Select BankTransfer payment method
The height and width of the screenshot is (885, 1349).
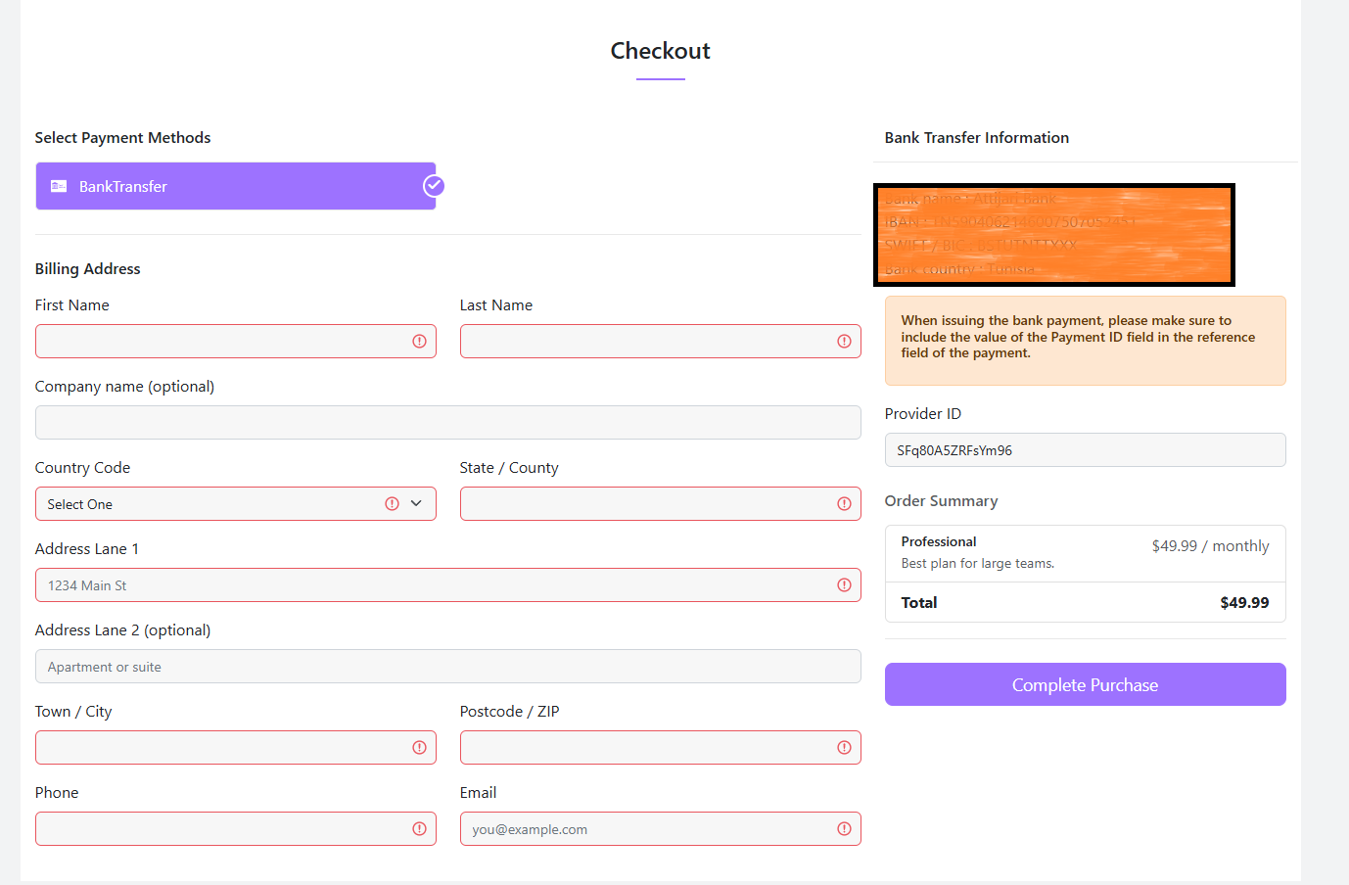pyautogui.click(x=235, y=186)
